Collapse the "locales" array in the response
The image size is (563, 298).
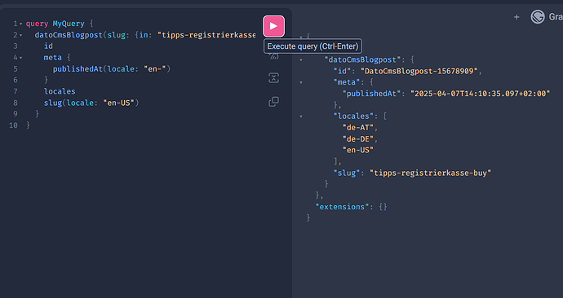pos(301,116)
